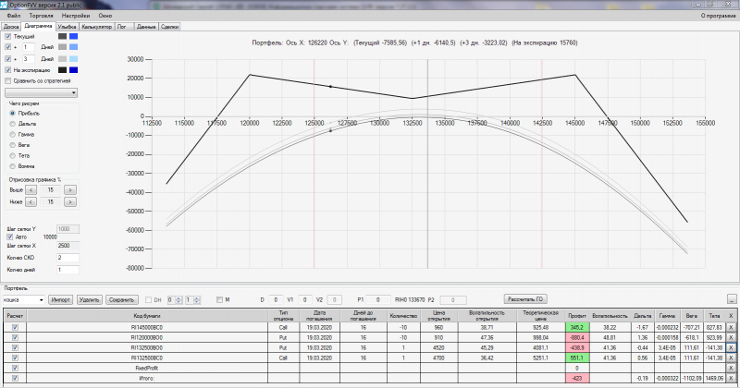Uncheck the +1 Дней curve checkbox

click(x=8, y=47)
